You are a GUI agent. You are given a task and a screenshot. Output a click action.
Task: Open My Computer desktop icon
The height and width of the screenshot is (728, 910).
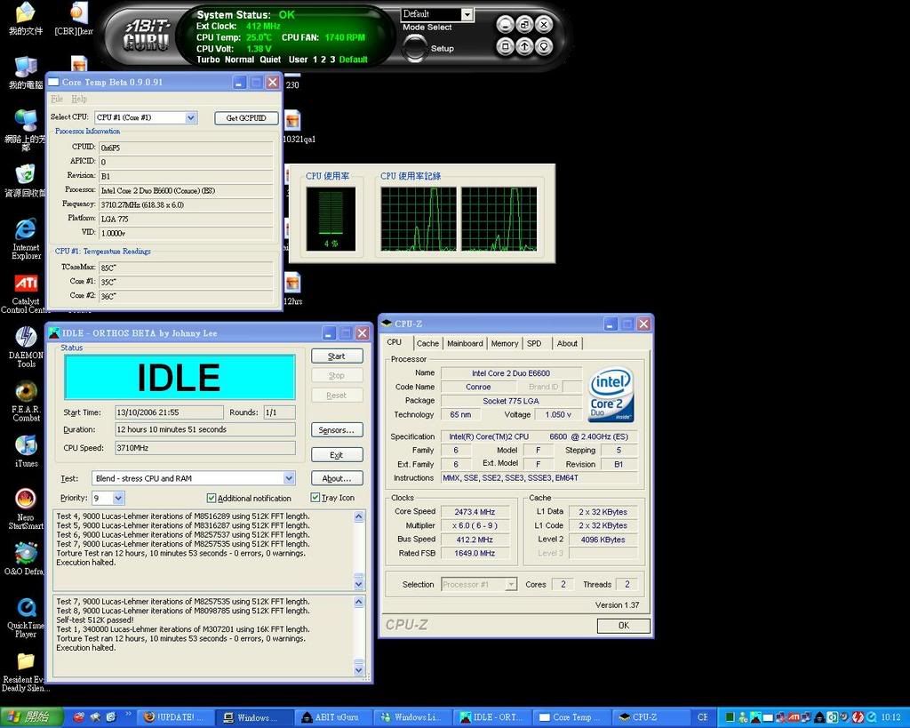coord(26,73)
